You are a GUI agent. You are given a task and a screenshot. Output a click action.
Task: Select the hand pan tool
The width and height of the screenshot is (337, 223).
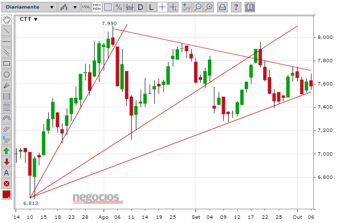tap(7, 20)
